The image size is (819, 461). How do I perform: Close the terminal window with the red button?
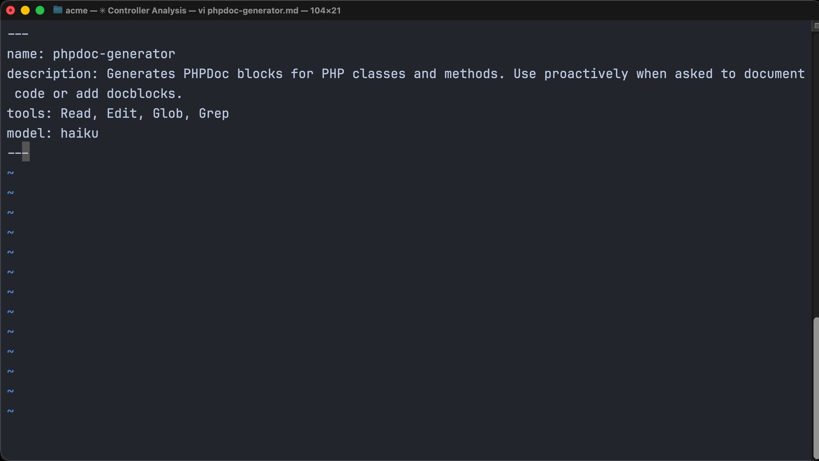click(11, 10)
